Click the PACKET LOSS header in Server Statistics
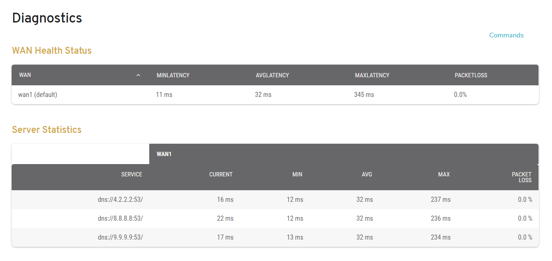 coord(521,177)
